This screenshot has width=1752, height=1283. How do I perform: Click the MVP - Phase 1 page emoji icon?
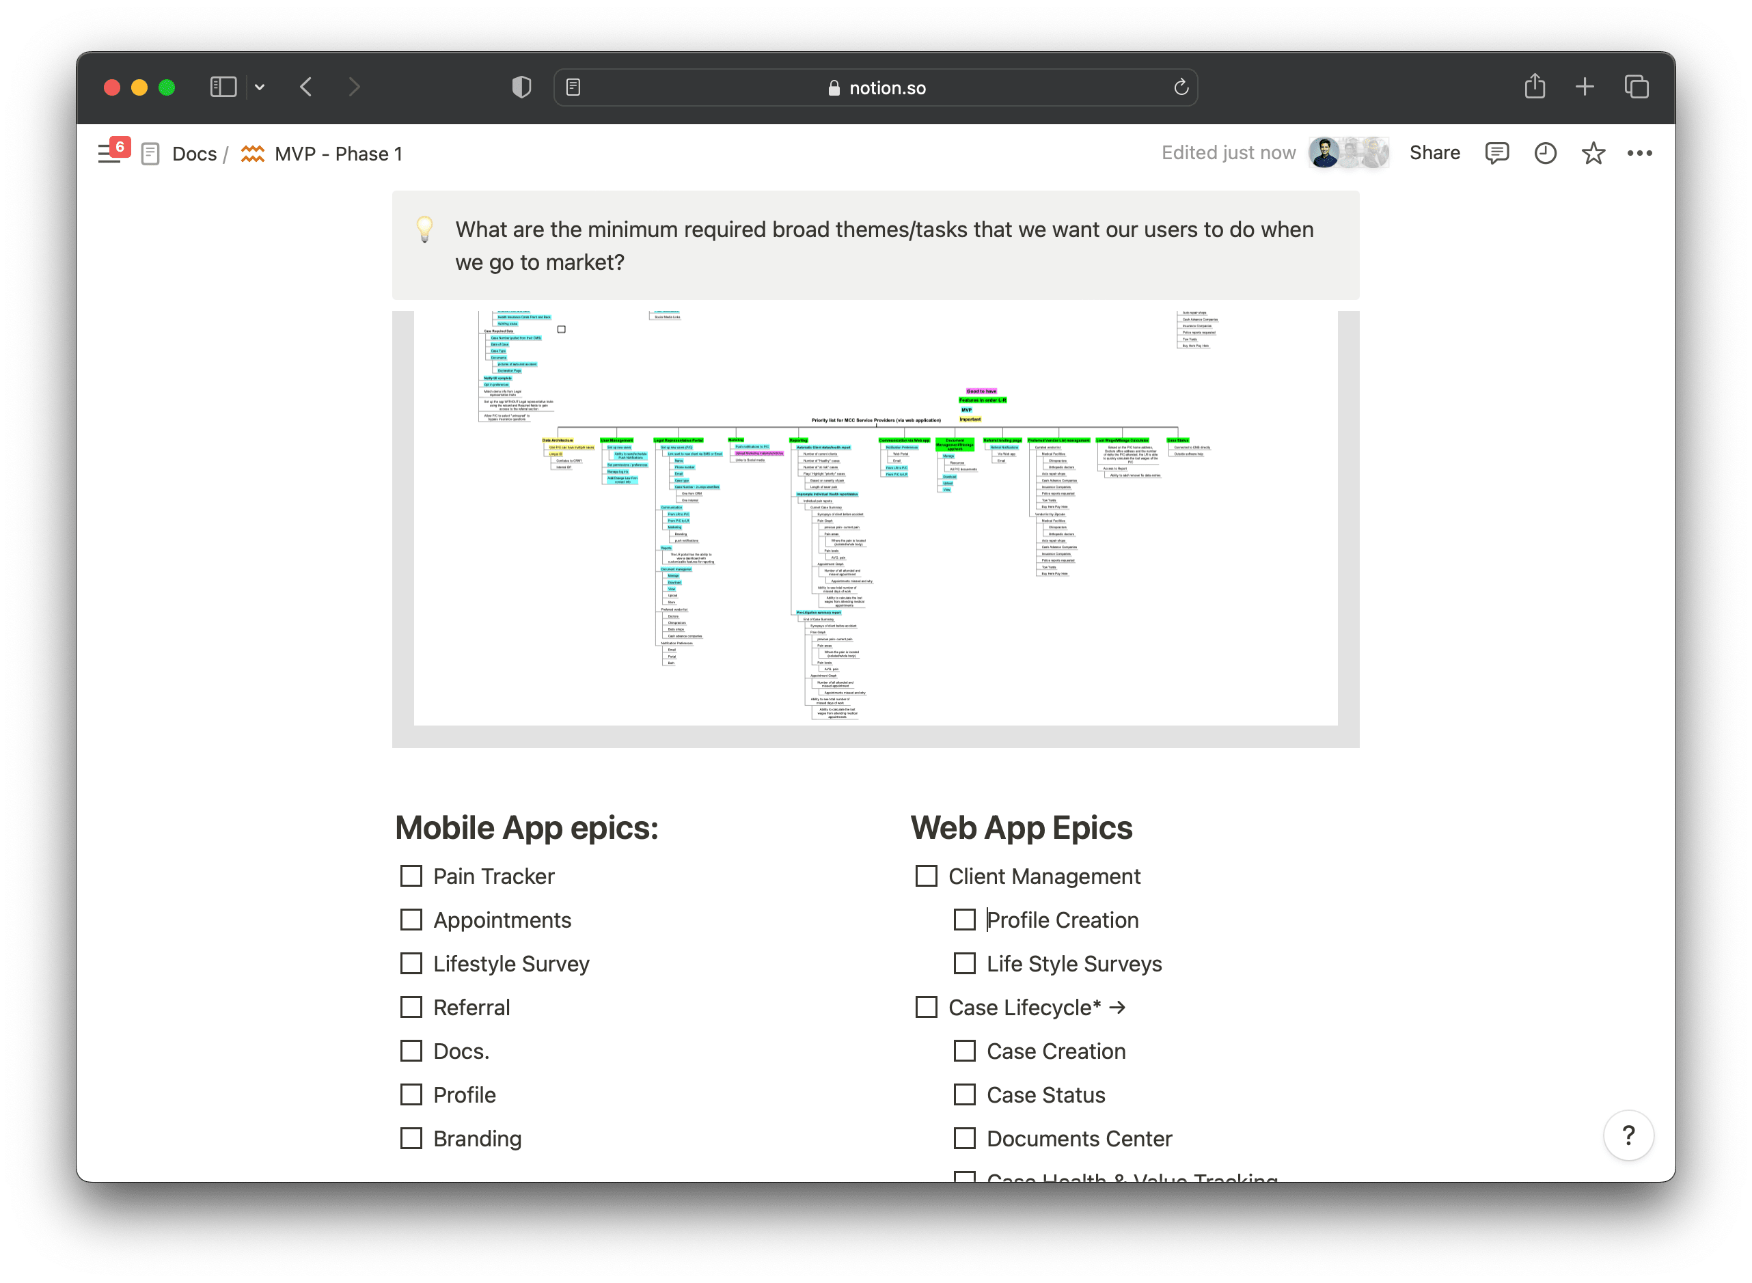tap(252, 154)
